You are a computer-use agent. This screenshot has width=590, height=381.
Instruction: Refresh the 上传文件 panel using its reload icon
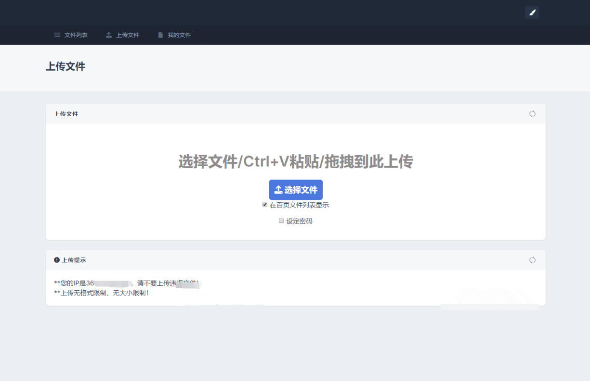click(x=532, y=114)
